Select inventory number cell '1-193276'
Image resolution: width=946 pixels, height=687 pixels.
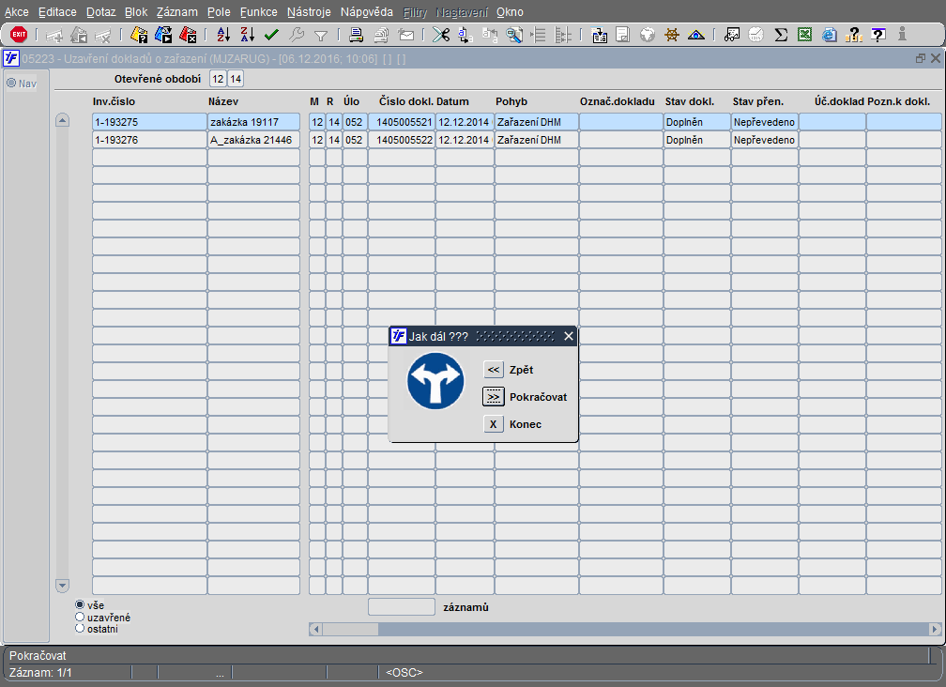tap(149, 140)
